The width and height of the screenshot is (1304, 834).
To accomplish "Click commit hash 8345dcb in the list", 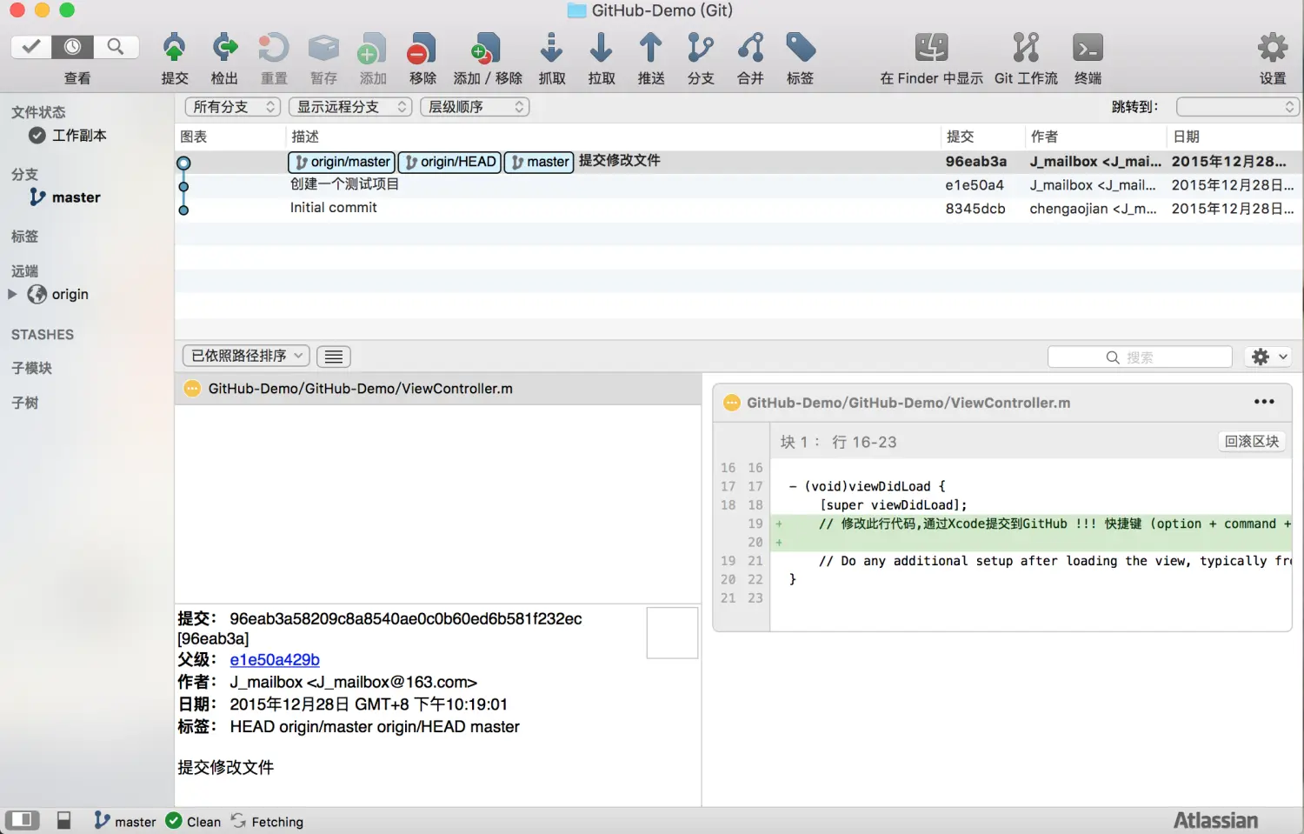I will tap(975, 209).
